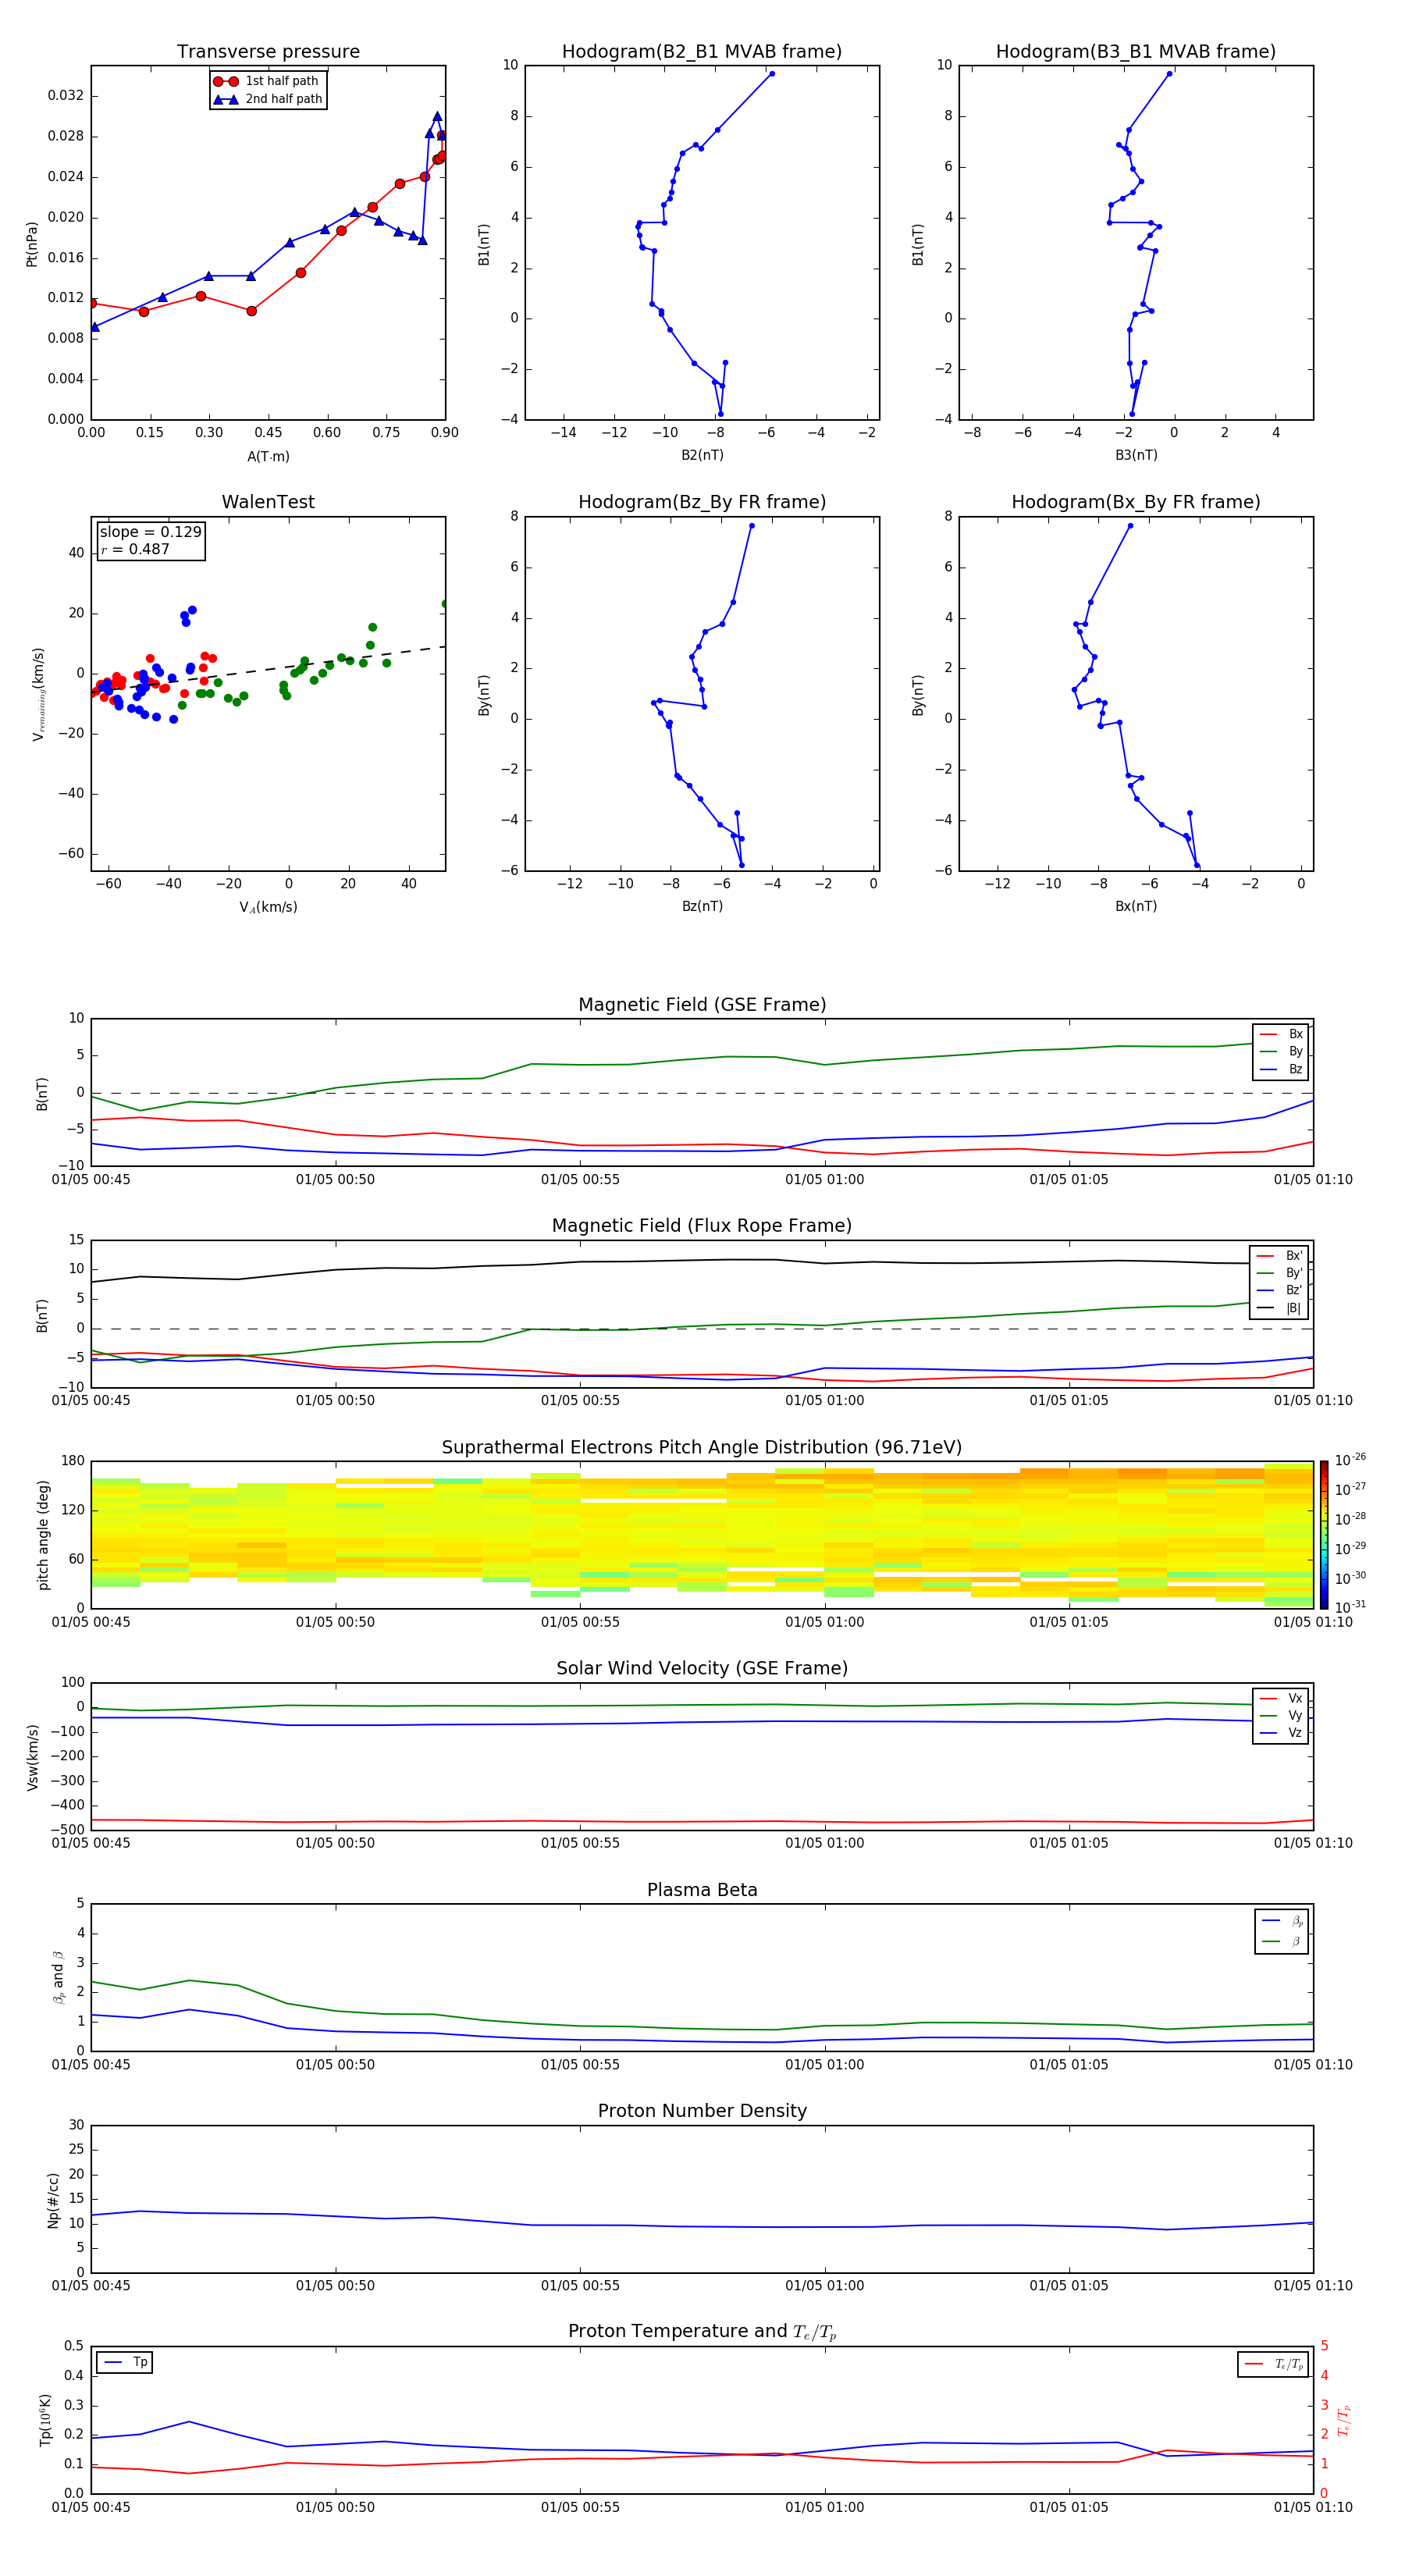Click the 'B2(nT)' x-axis label

coord(702,455)
